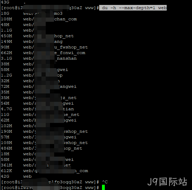Select the 486M entry ending in hop_net
Image resolution: width=192 pixels, height=190 pixels.
(41, 148)
